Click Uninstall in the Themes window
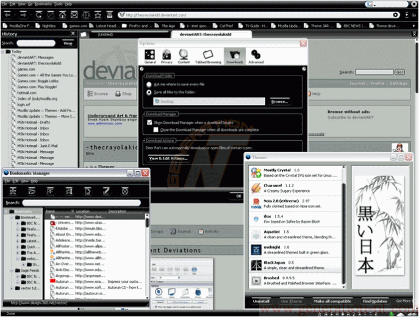 [261, 301]
